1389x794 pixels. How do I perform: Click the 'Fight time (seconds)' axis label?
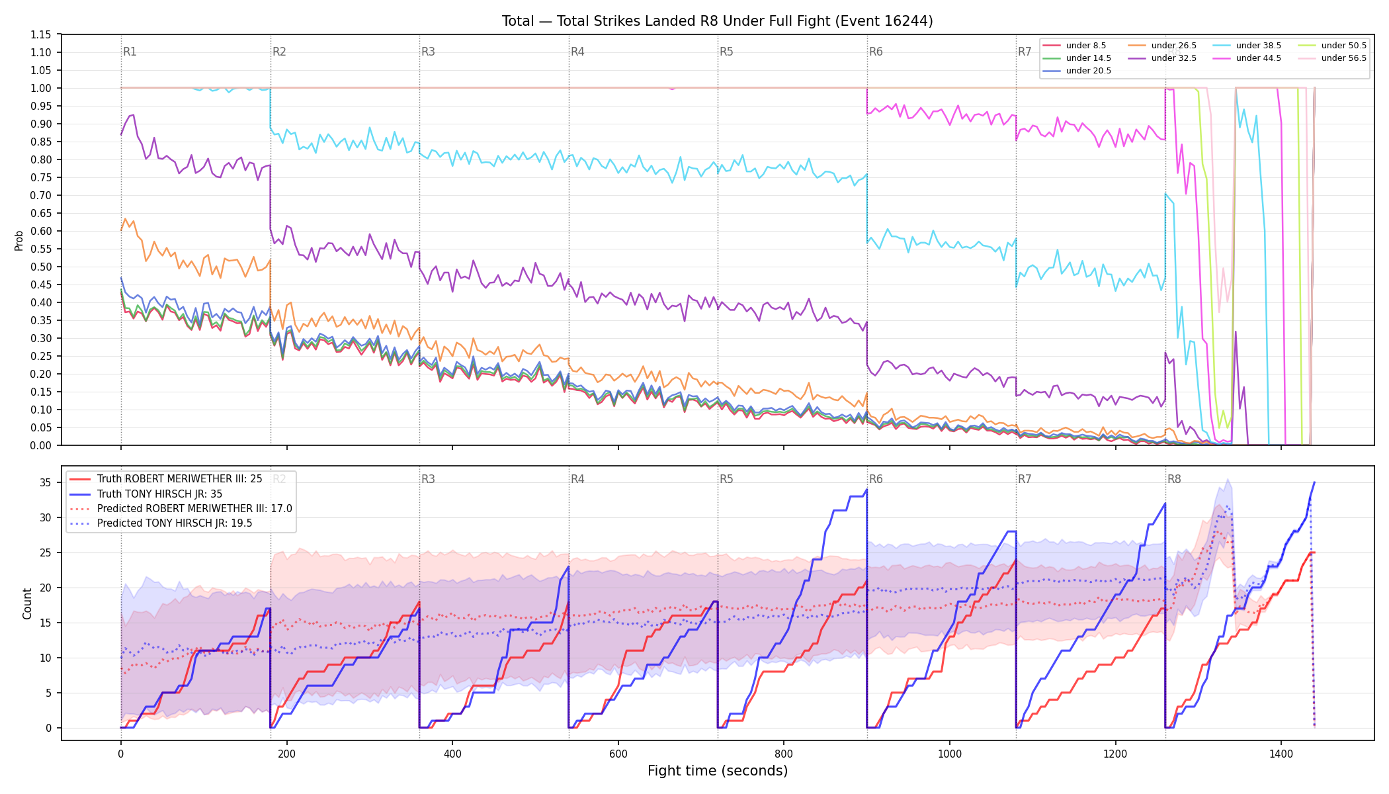coord(718,771)
